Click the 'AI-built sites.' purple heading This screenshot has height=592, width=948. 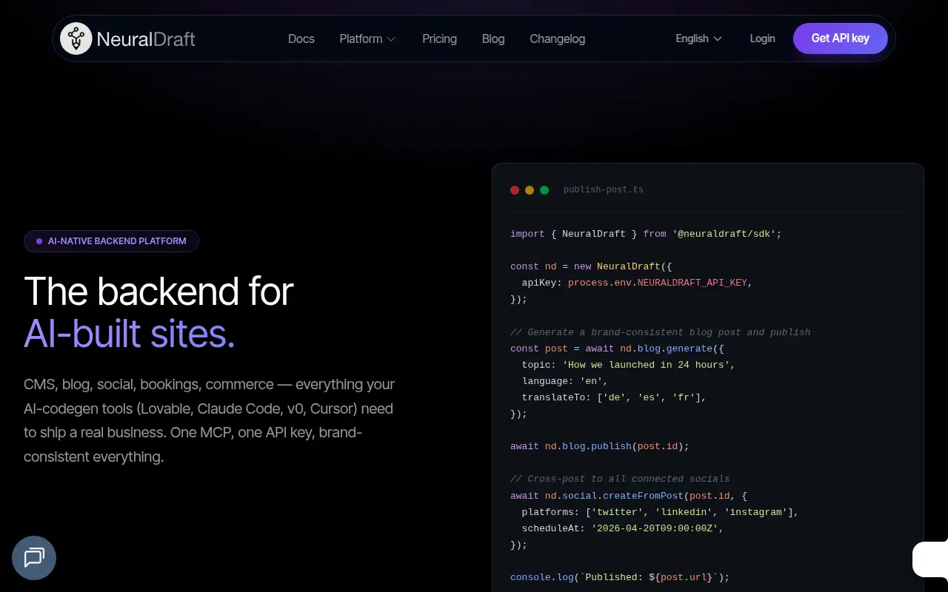click(130, 334)
